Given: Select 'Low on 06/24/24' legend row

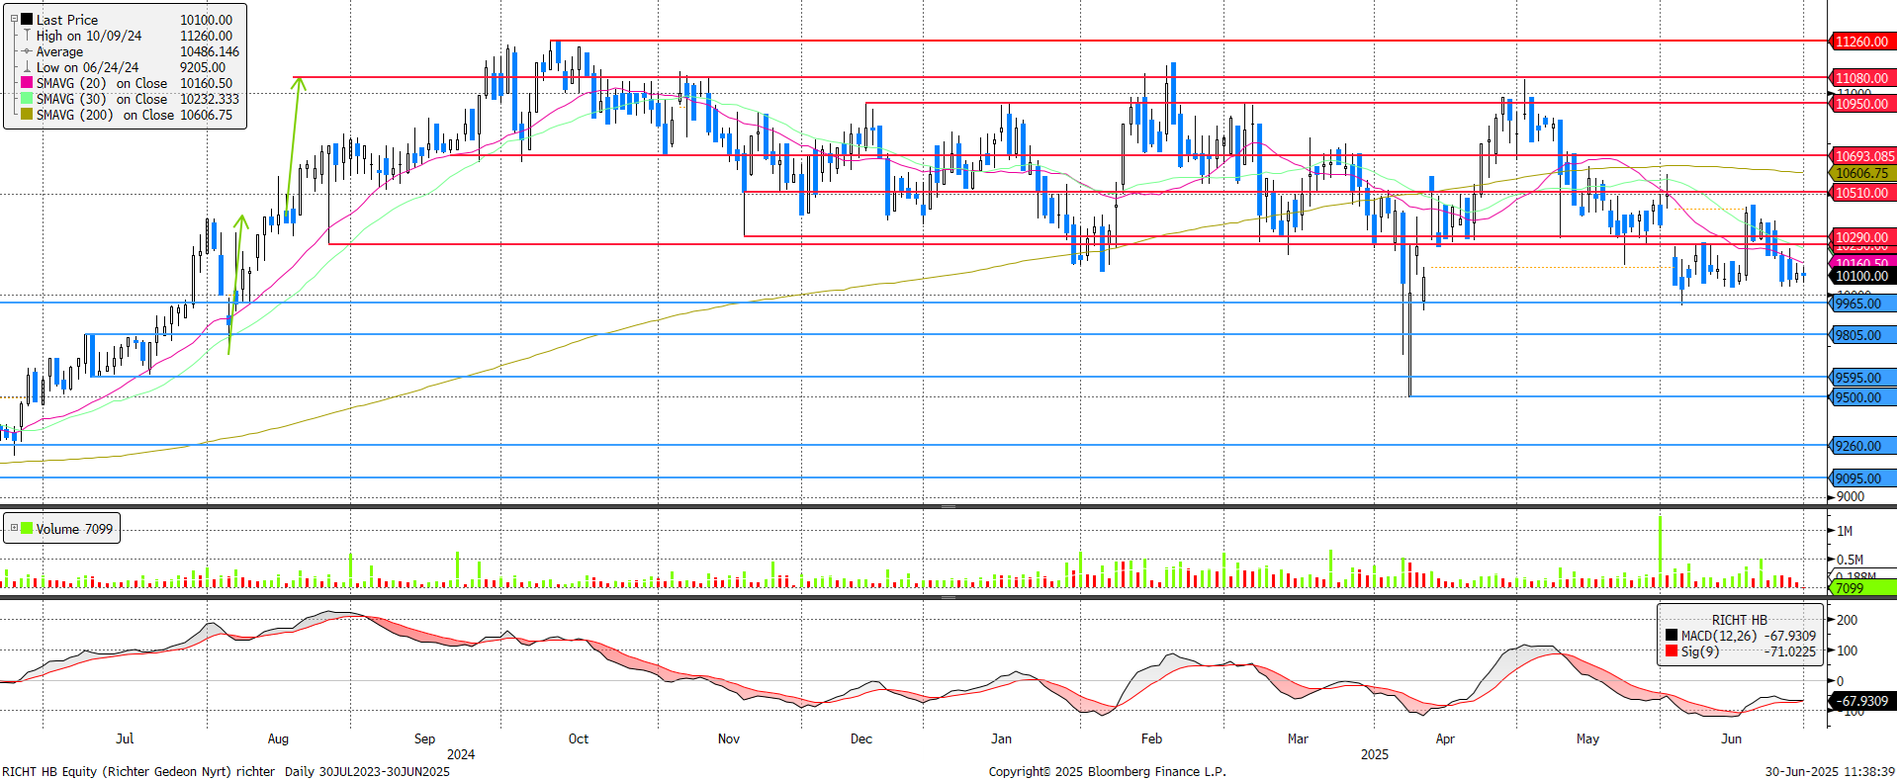Looking at the screenshot, I should coord(88,67).
